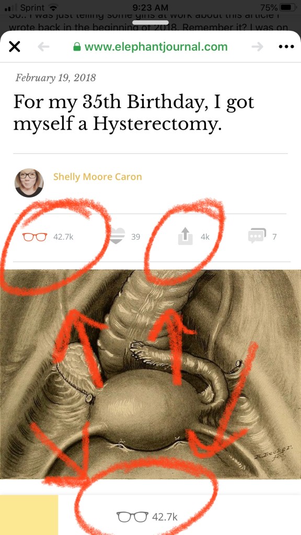Viewport: 301px width, 535px height.
Task: Tap the February 19, 2018 date
Action: [55, 78]
